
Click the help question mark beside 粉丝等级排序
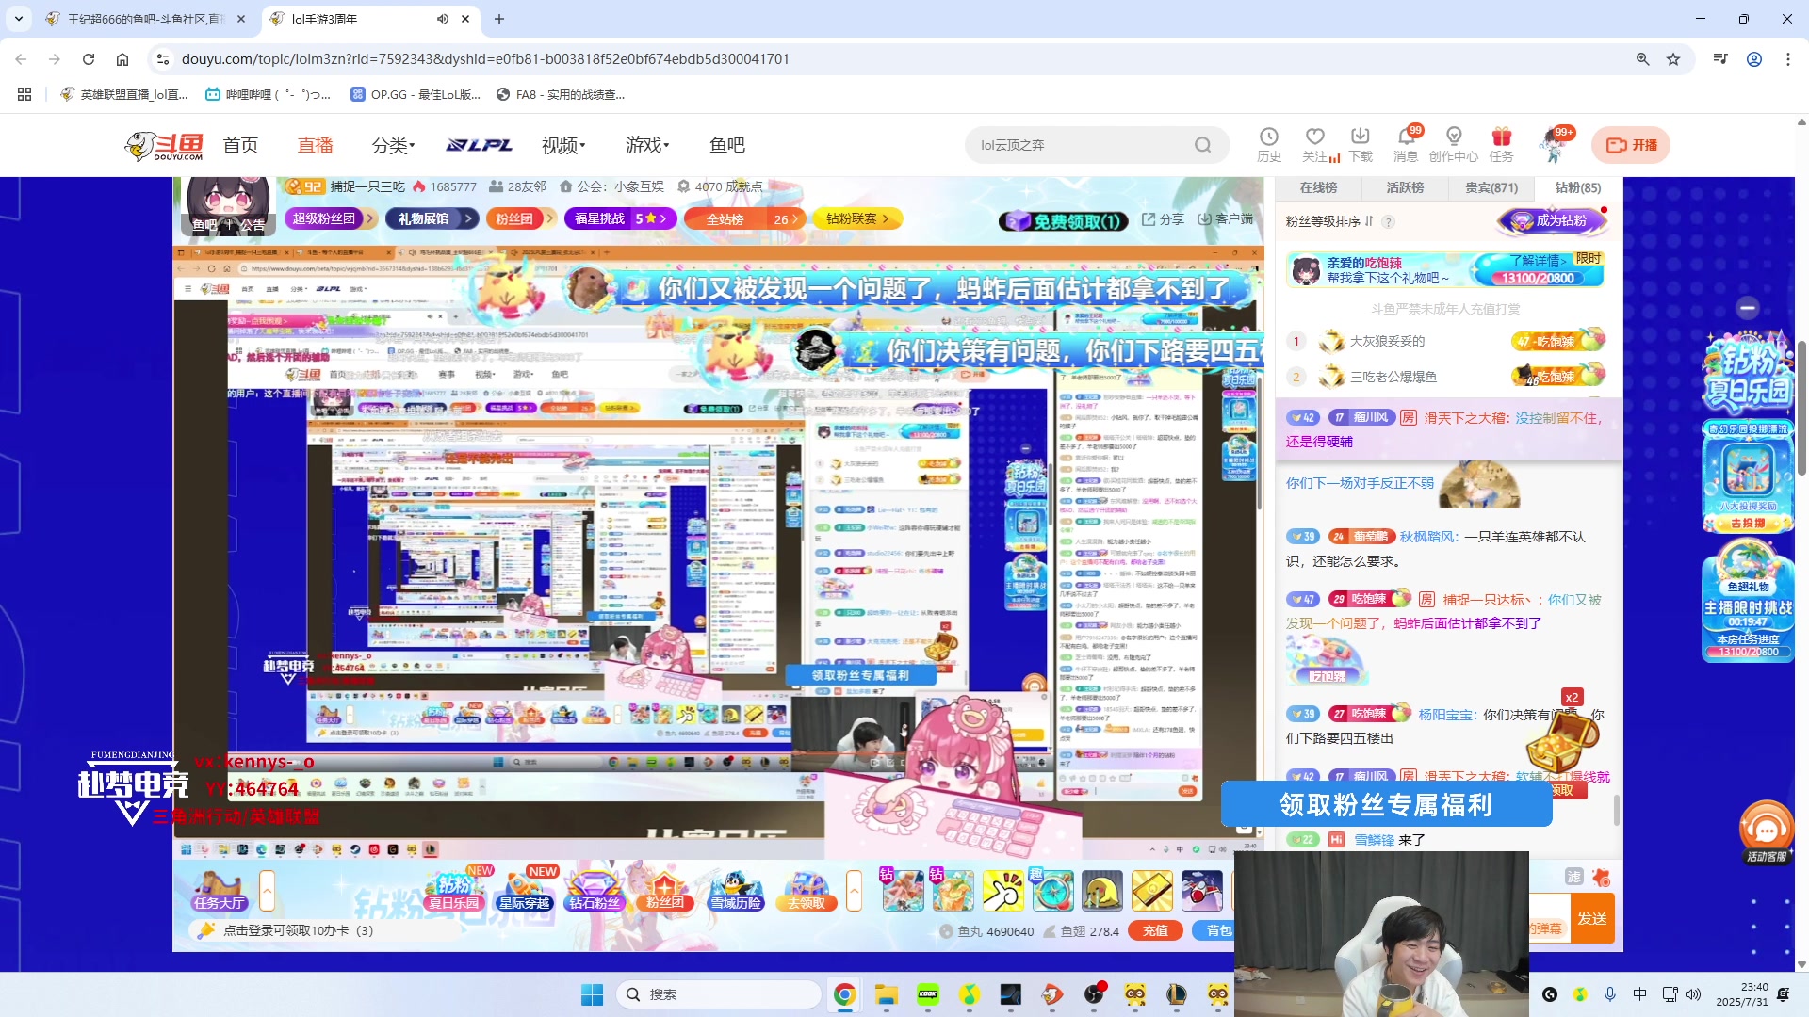click(x=1388, y=222)
